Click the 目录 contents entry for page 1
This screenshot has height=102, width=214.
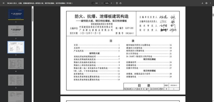tap(97, 45)
